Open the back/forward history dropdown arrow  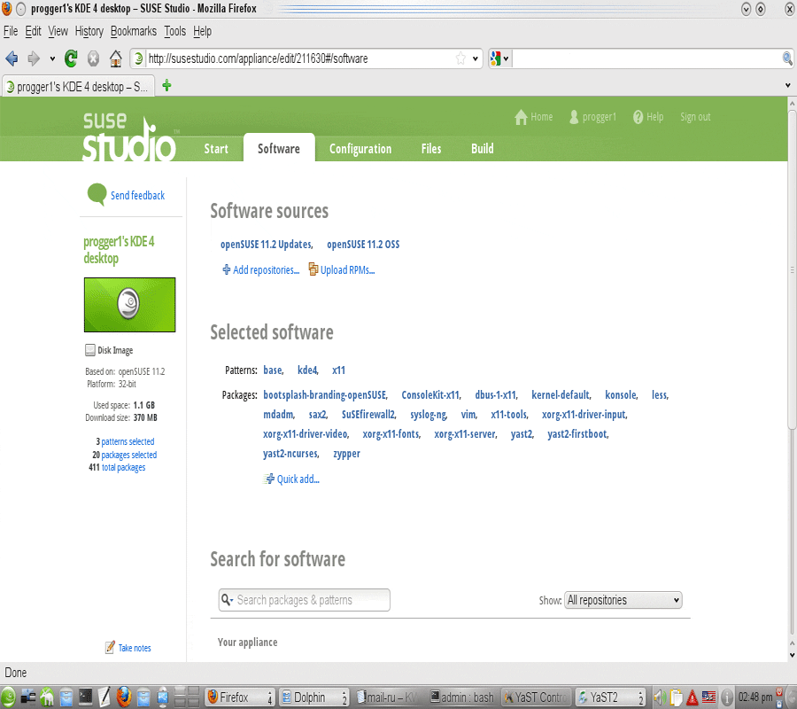(x=52, y=58)
